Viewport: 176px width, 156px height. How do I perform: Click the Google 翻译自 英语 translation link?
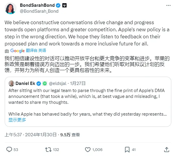(28, 51)
